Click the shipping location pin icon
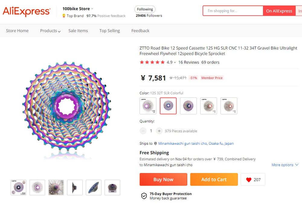This screenshot has width=302, height=204. tap(155, 143)
